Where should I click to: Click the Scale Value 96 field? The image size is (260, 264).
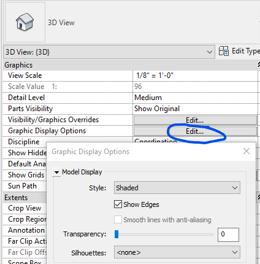195,87
